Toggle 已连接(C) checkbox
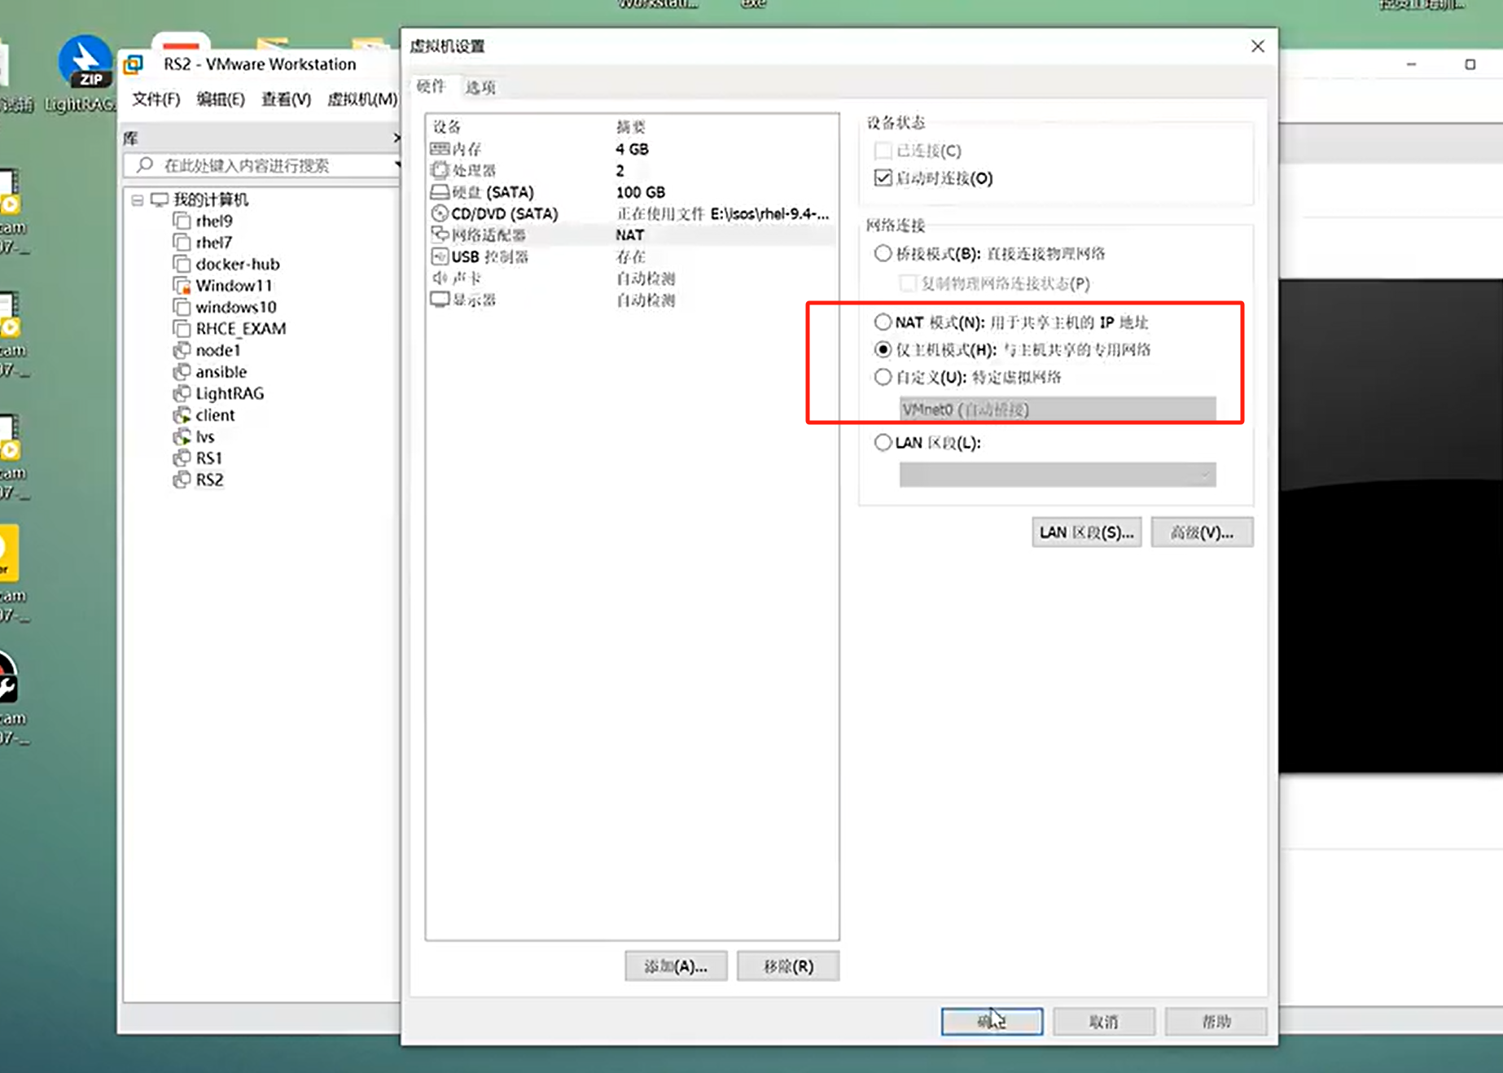Image resolution: width=1503 pixels, height=1073 pixels. pyautogui.click(x=883, y=151)
